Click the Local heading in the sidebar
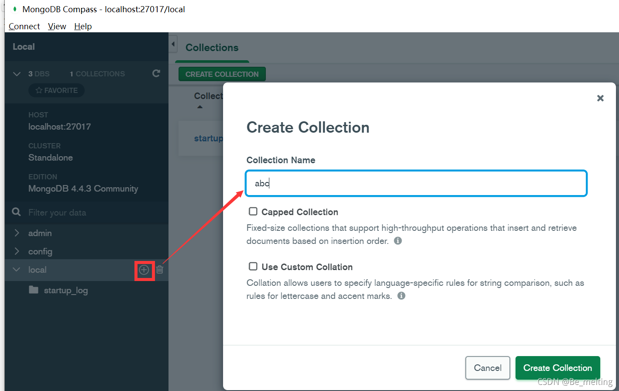This screenshot has height=391, width=619. click(24, 47)
